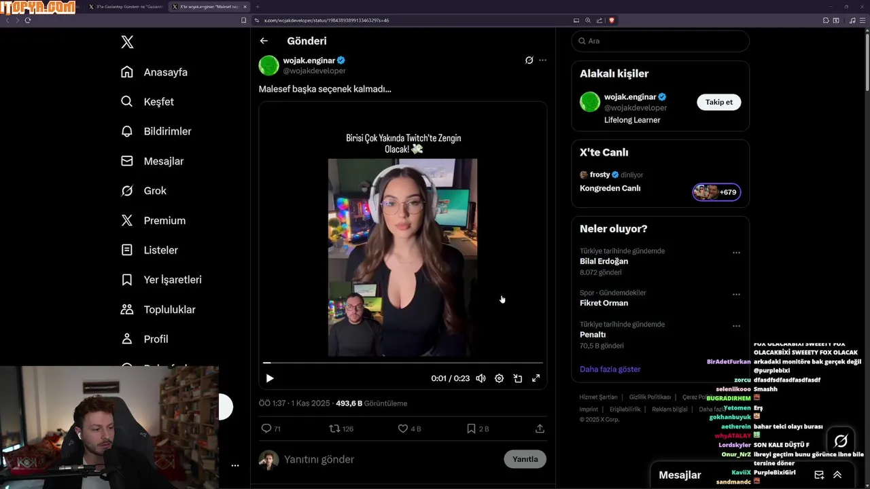Screen dimensions: 870x489
Task: Click the Brave shields icon
Action: [612, 20]
